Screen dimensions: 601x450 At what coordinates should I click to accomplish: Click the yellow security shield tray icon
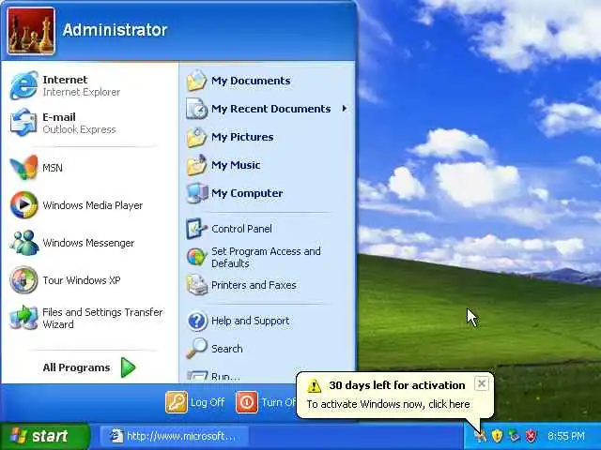(x=497, y=435)
